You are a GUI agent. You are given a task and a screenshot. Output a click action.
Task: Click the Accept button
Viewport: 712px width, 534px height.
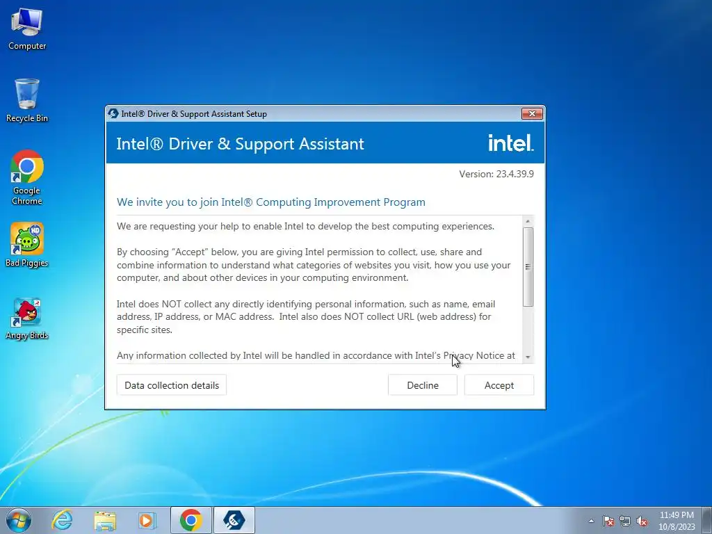pos(499,385)
